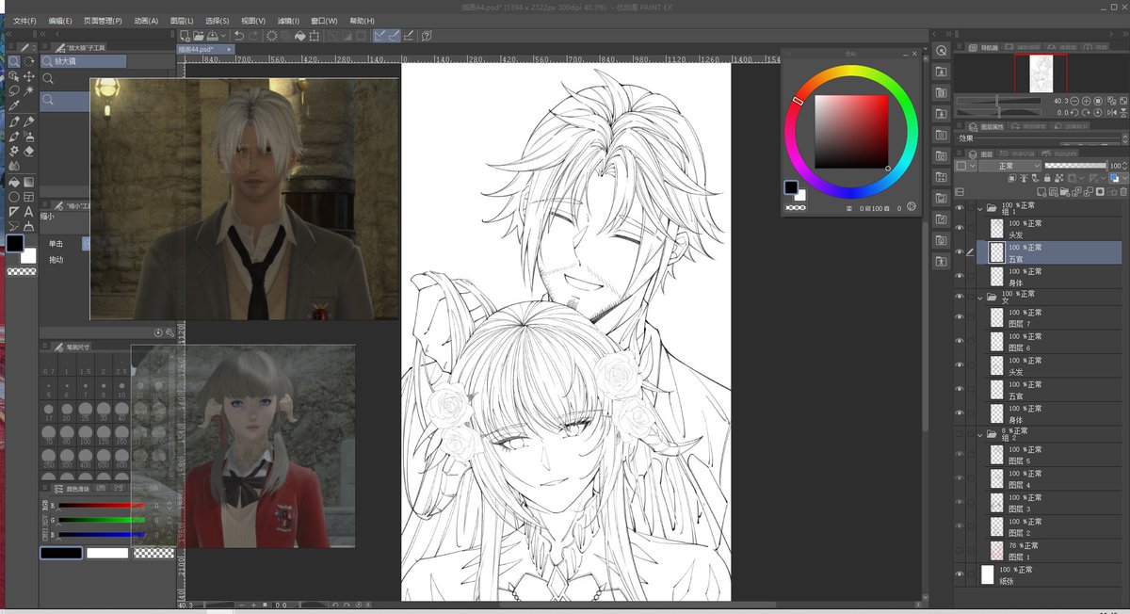The height and width of the screenshot is (614, 1130).
Task: Close the color wheel panel
Action: pos(913,54)
